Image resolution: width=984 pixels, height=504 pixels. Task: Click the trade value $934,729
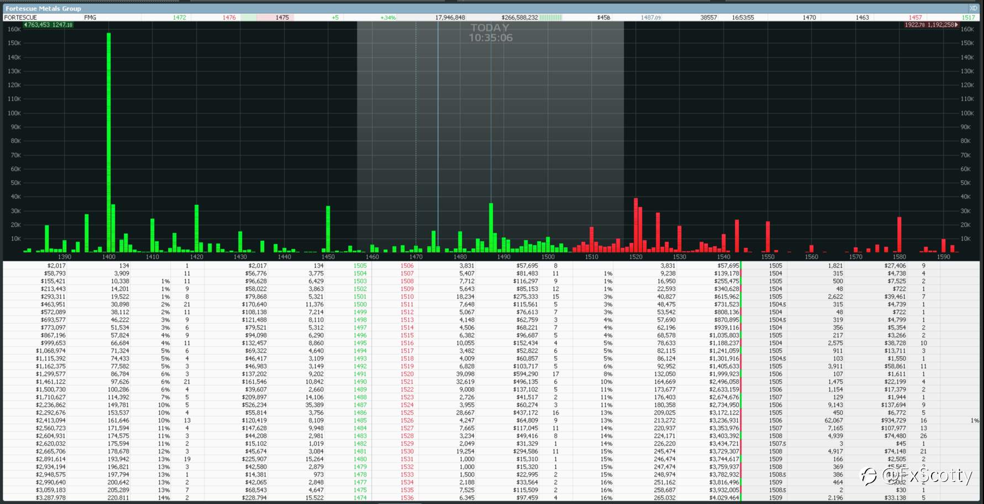pos(893,421)
